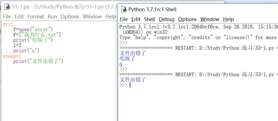Click the 'Type "help", "copyright"' line in shell
The image size is (278, 121).
click(x=198, y=37)
